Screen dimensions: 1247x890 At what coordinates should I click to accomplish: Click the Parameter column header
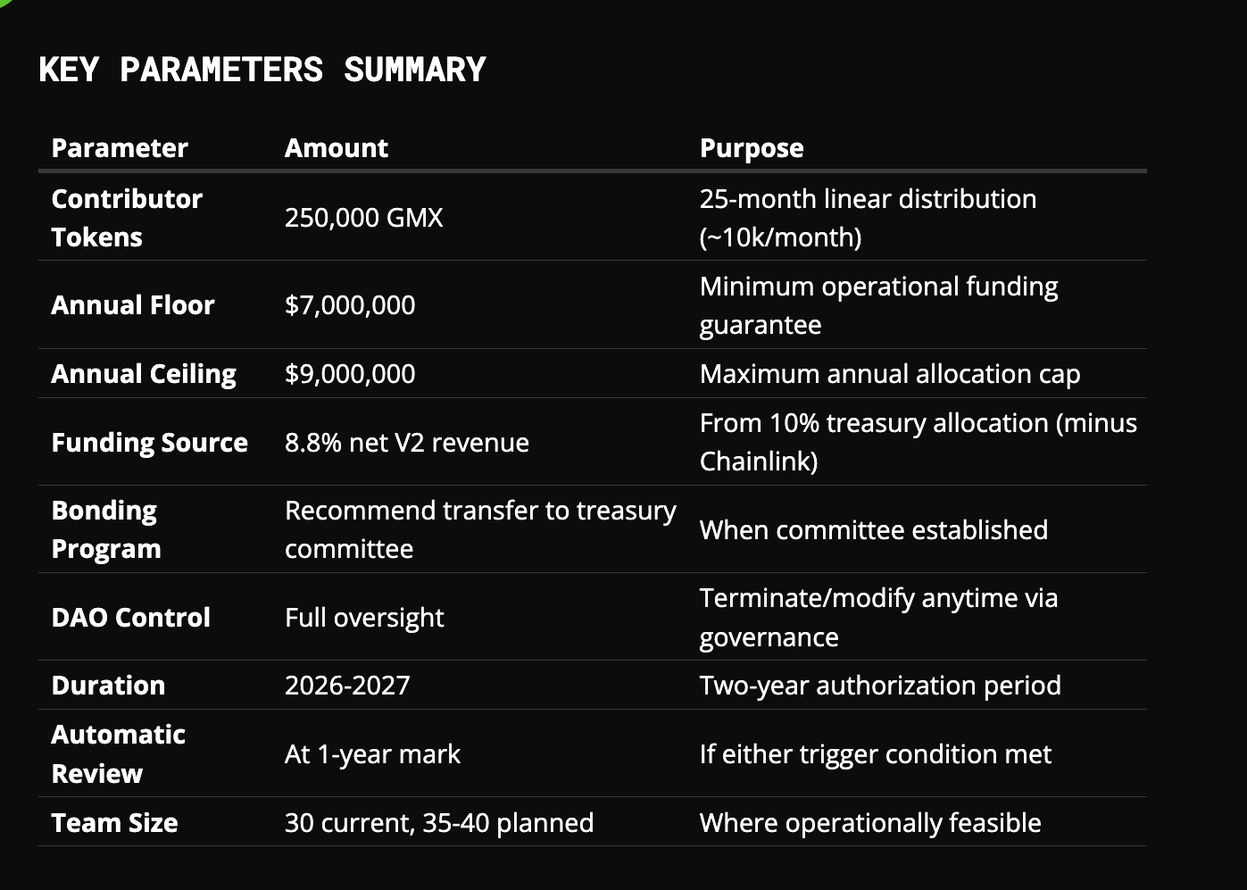[x=120, y=148]
